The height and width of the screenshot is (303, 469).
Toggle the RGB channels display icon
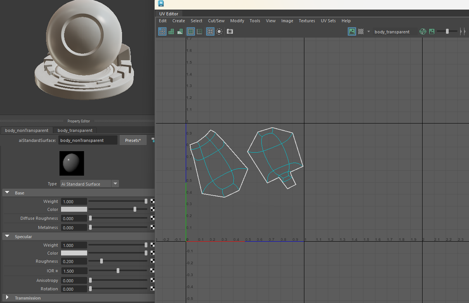(423, 31)
